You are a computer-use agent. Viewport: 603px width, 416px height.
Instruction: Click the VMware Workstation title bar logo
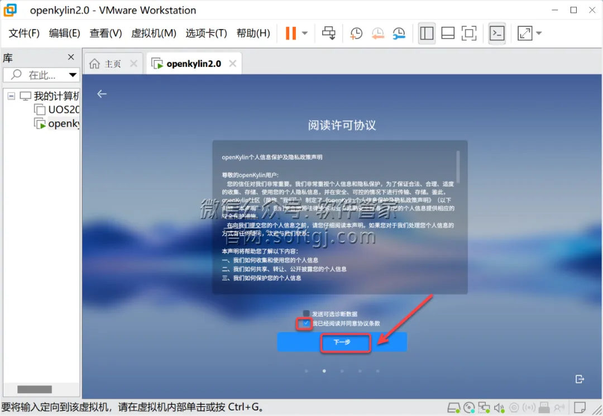click(11, 10)
